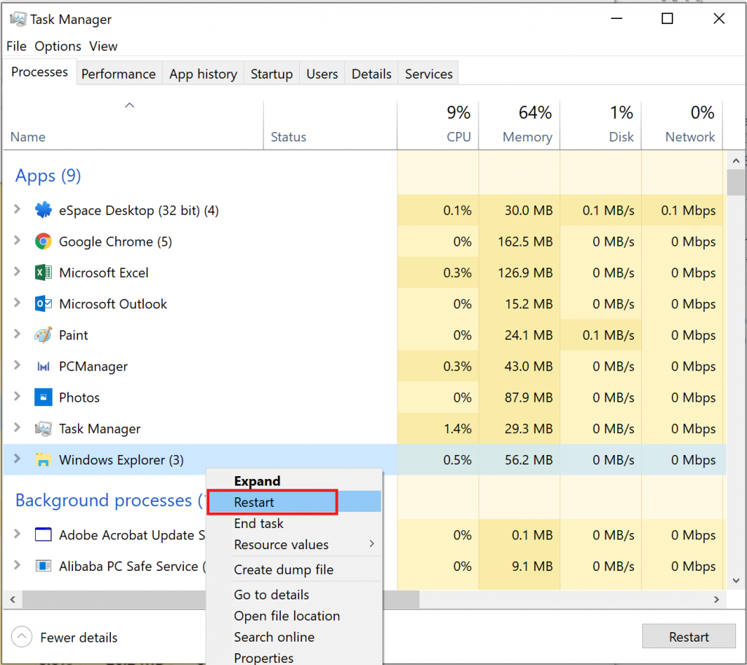The width and height of the screenshot is (747, 665).
Task: Click the Task Manager title bar icon
Action: [x=18, y=19]
